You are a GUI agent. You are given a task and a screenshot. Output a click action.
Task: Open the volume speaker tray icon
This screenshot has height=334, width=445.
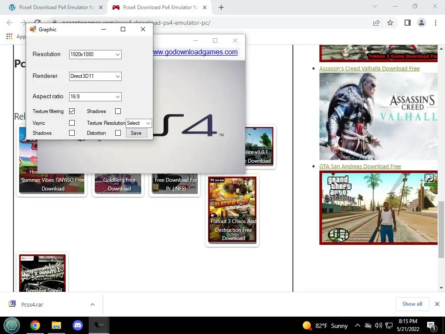point(379,325)
